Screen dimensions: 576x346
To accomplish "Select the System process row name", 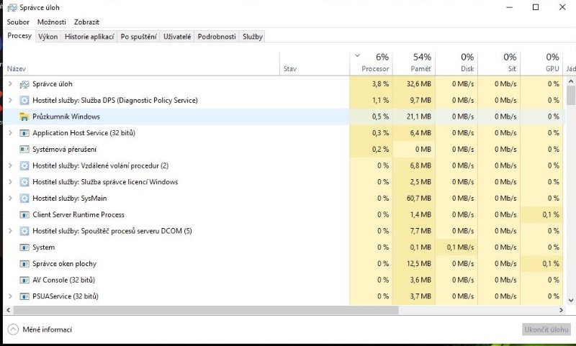I will click(x=44, y=247).
